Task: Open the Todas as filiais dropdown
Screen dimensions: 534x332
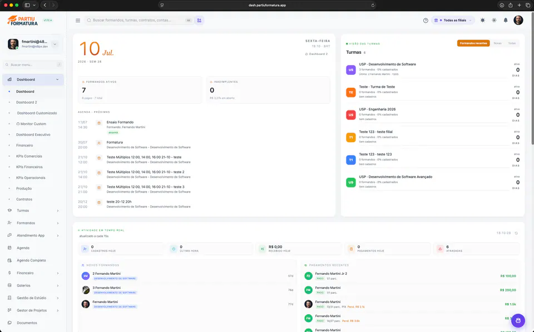Action: [x=453, y=21]
